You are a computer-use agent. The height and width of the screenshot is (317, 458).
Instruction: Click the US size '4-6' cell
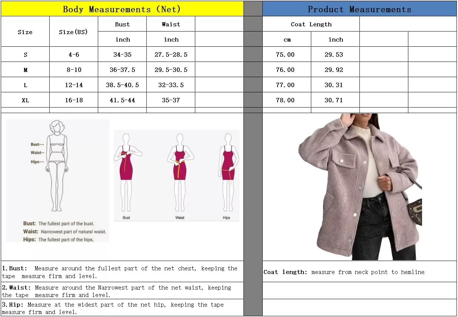click(74, 55)
